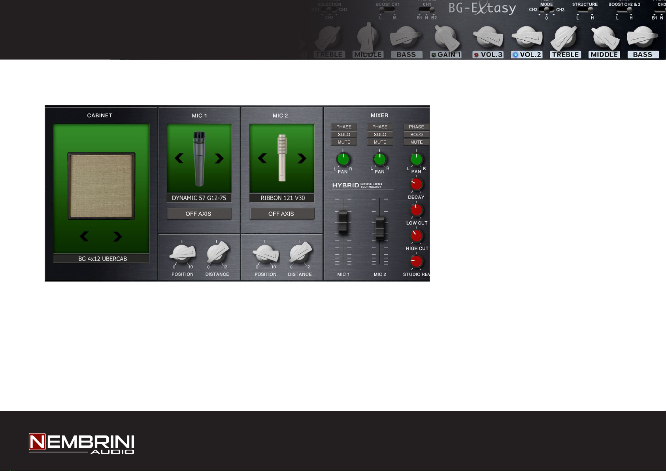Toggle PHASE for the Studio Rev channel
This screenshot has height=471, width=666.
pos(417,127)
